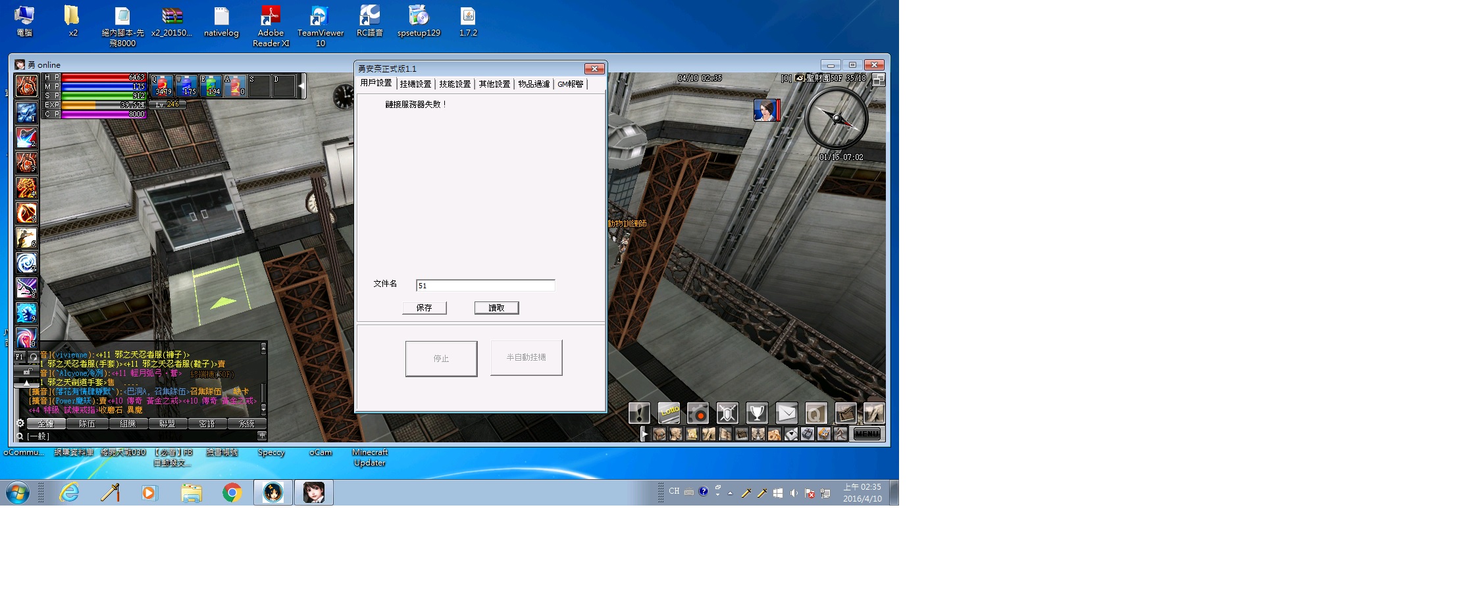Click the party member portrait in game
The width and height of the screenshot is (1469, 599).
tap(766, 110)
